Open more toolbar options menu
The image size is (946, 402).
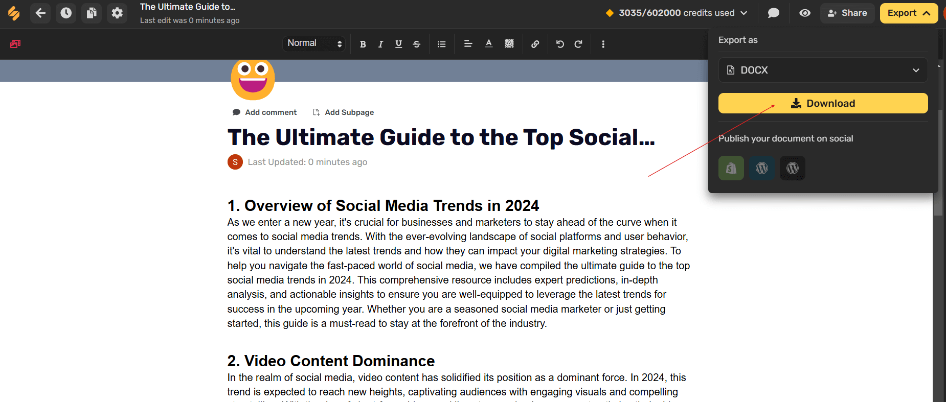click(x=603, y=44)
